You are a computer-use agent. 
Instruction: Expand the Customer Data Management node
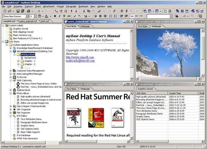tap(11, 71)
